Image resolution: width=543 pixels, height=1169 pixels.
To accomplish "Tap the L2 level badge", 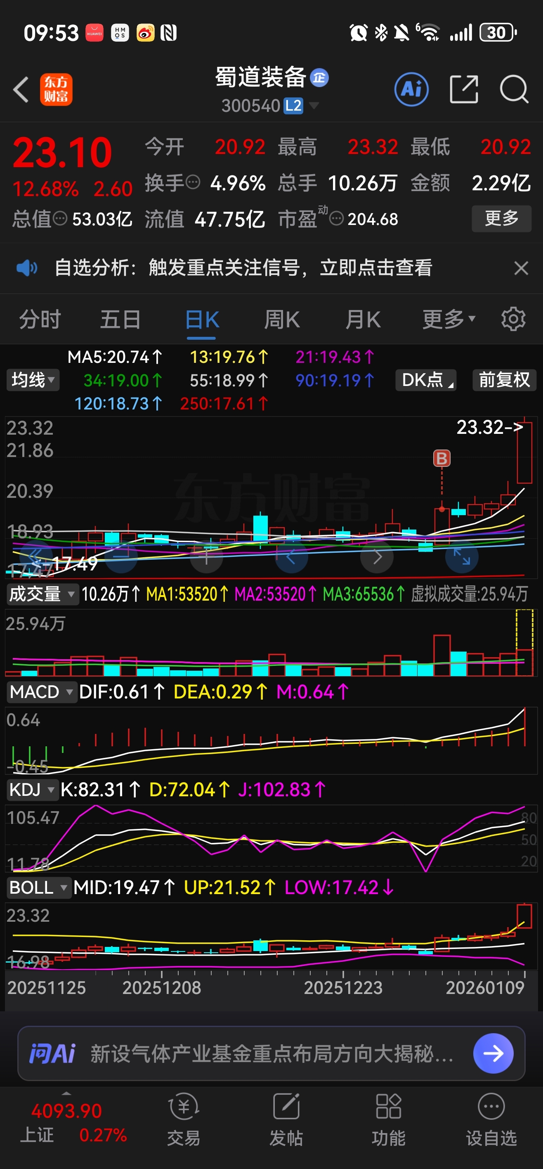I will (x=293, y=106).
